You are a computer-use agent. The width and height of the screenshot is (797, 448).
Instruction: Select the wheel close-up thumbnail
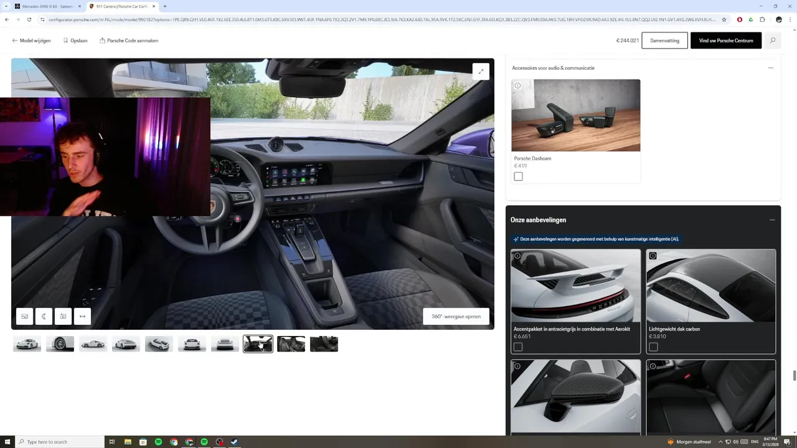[x=60, y=343]
